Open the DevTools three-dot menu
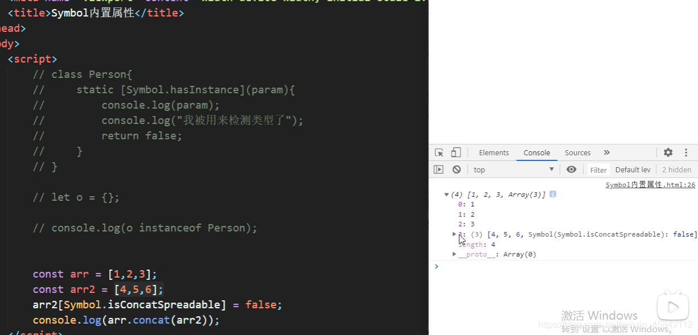698x335 pixels. click(x=686, y=152)
